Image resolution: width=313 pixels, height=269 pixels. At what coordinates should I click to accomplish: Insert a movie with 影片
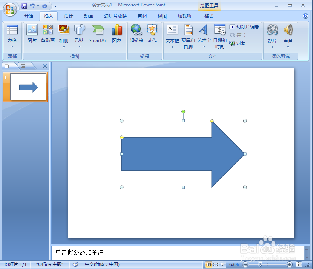[272, 34]
